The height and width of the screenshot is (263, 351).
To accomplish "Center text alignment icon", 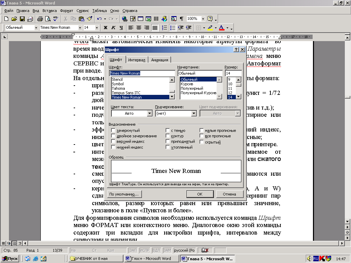I will pos(139,27).
